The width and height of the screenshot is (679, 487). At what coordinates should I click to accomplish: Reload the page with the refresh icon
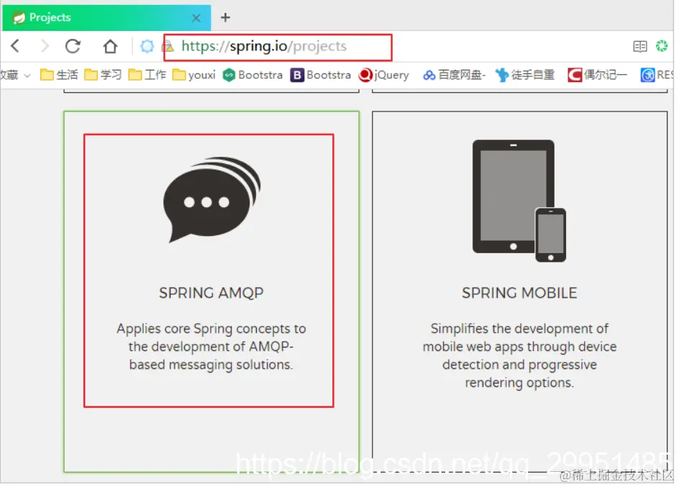click(x=73, y=46)
